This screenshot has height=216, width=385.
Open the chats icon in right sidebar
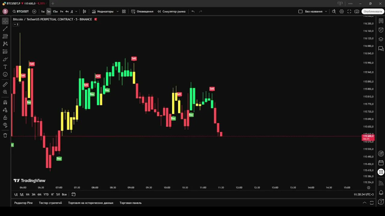point(381,49)
